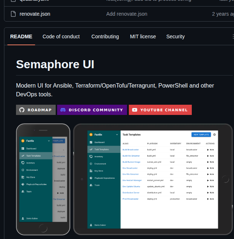234x239 pixels.
Task: Click the Semaphore UI heading
Action: click(x=55, y=64)
